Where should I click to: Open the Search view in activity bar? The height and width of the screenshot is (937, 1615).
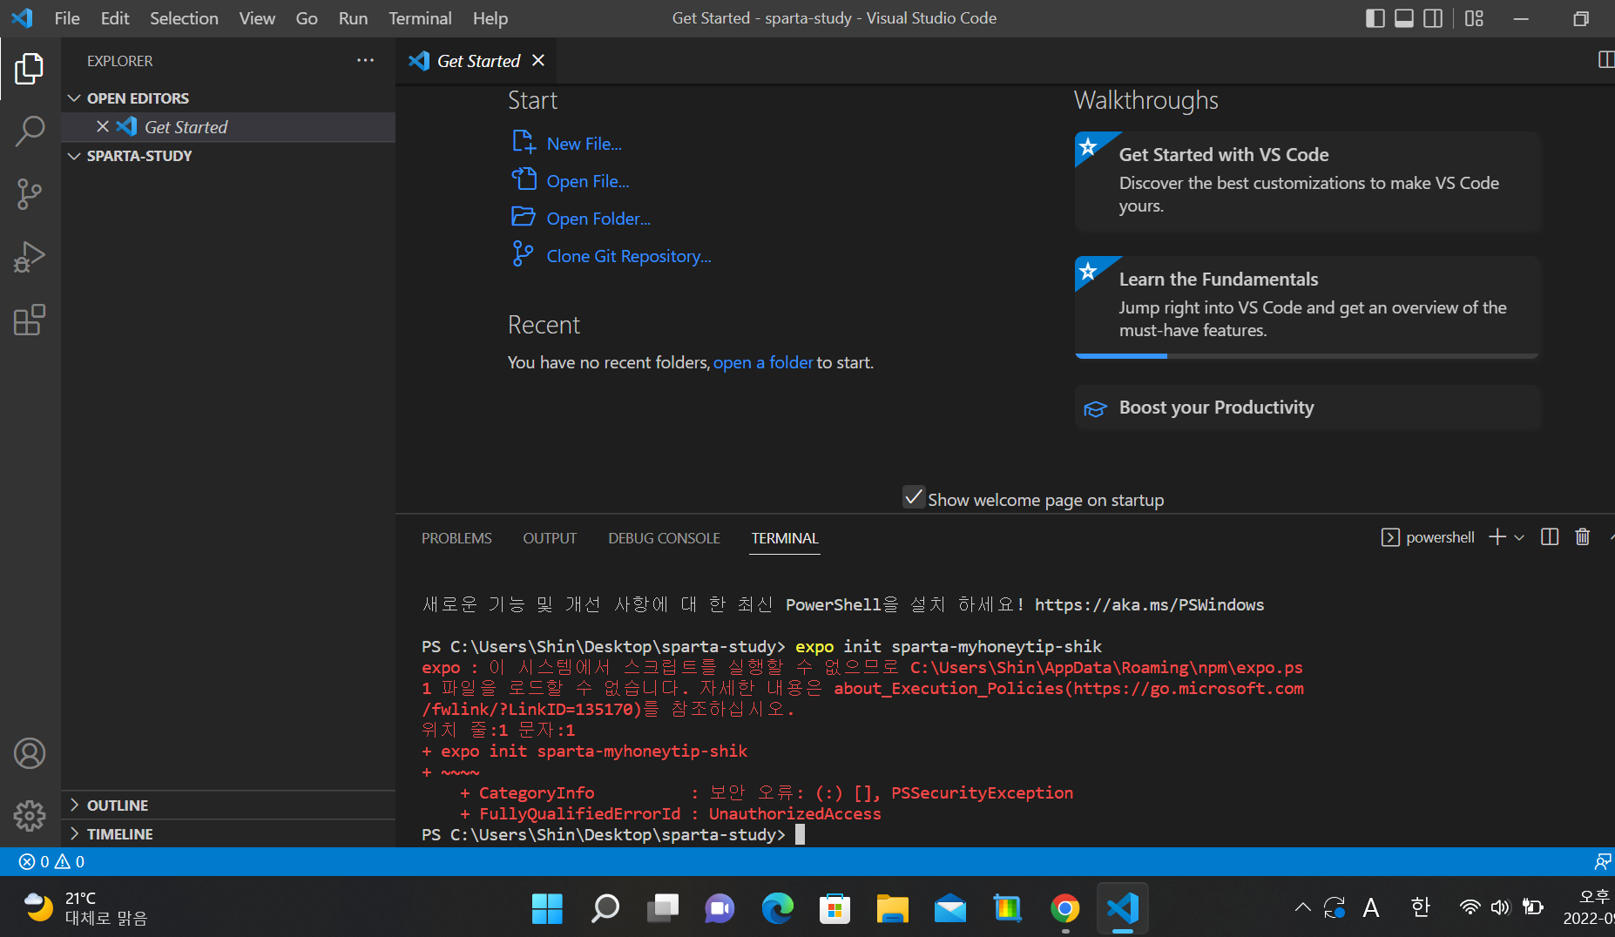[30, 131]
